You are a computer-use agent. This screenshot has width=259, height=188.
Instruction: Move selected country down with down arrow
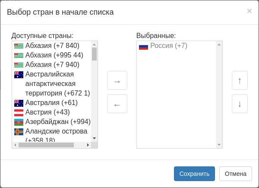240,104
